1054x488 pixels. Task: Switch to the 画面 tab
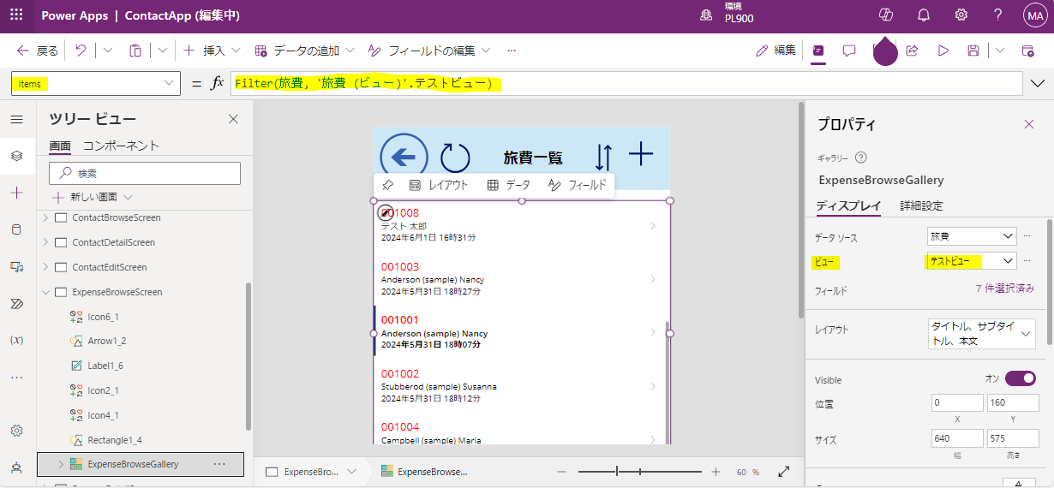pyautogui.click(x=60, y=146)
